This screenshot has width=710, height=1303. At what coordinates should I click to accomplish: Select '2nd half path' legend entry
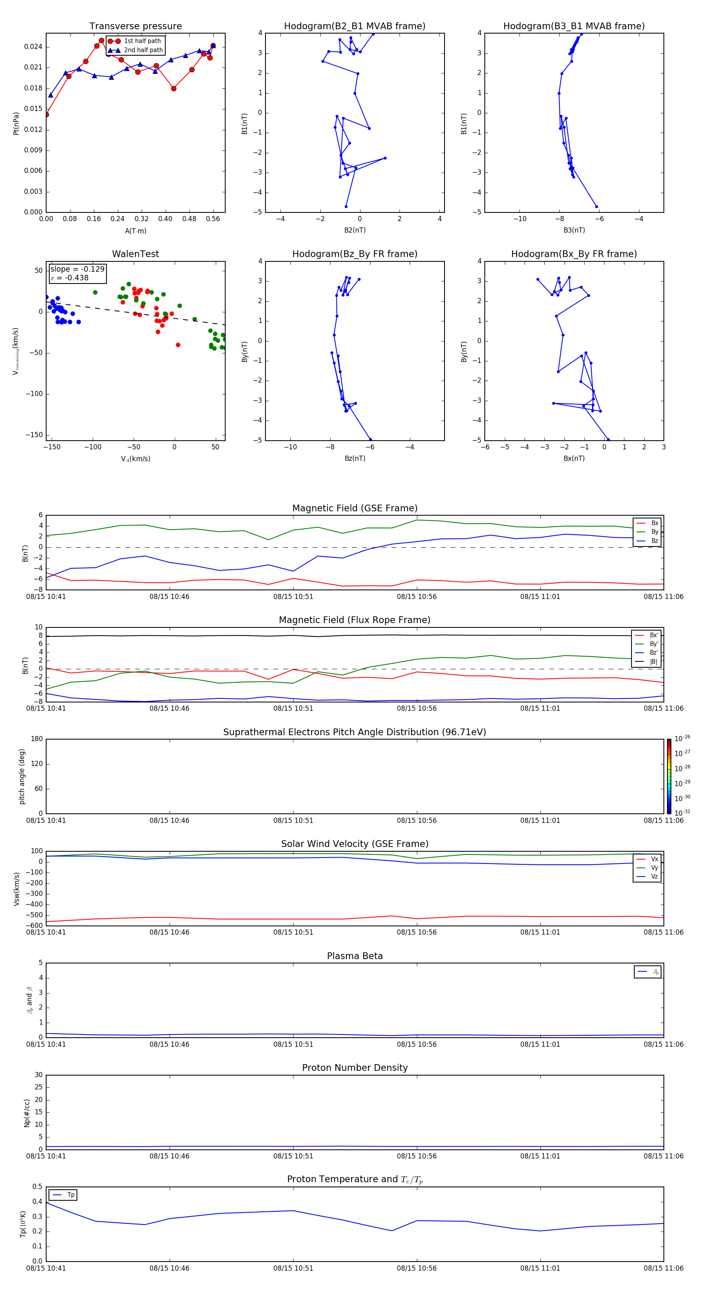[135, 50]
